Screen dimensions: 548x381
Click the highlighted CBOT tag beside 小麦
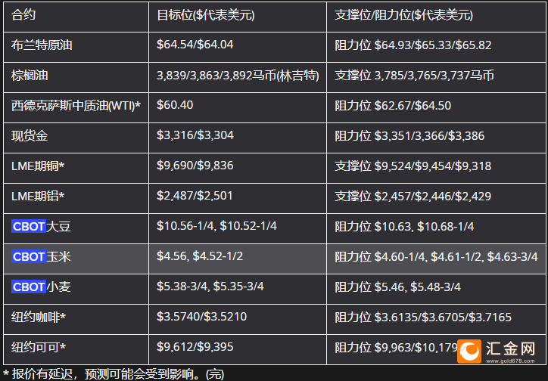tap(29, 287)
